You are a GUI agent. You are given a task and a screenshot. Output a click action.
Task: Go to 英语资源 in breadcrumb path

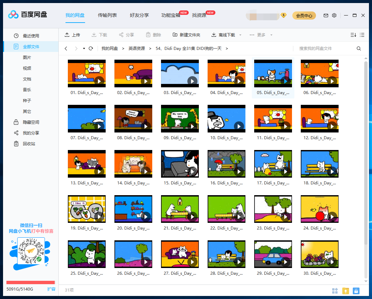coord(137,49)
